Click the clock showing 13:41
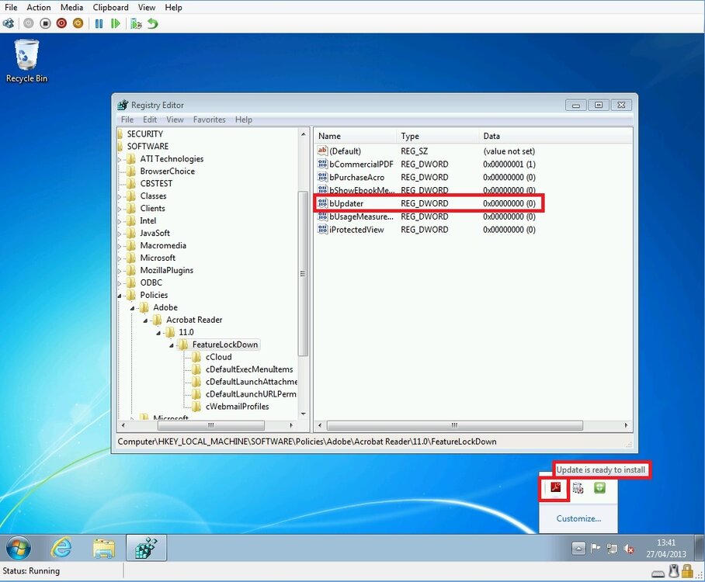705x582 pixels. pos(666,542)
